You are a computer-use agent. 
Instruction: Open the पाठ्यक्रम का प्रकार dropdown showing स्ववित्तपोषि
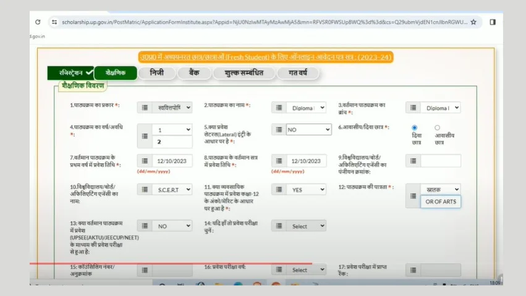tap(172, 108)
